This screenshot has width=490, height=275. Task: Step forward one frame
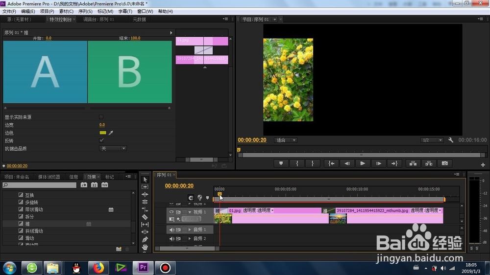(x=378, y=163)
